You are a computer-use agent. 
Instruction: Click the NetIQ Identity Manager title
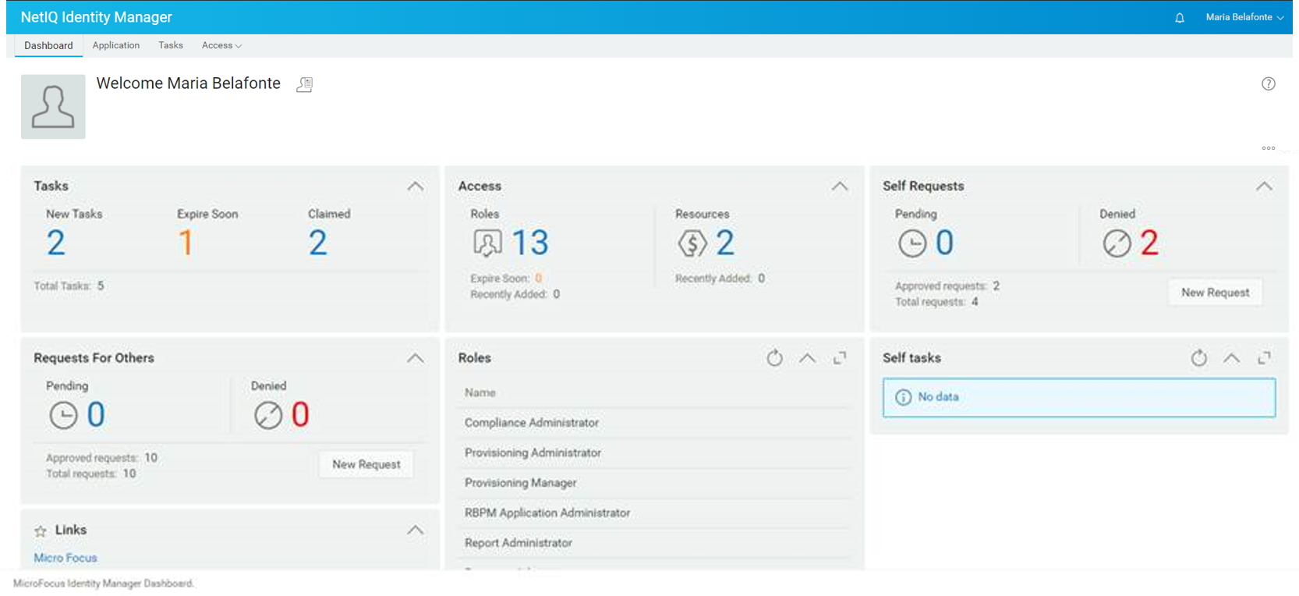pos(97,17)
